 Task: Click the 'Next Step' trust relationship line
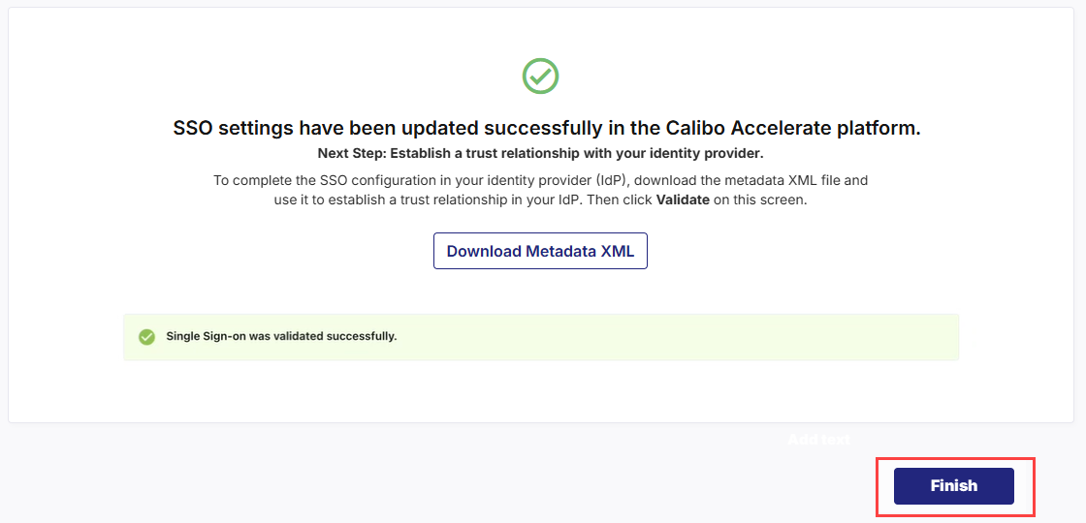pyautogui.click(x=540, y=153)
